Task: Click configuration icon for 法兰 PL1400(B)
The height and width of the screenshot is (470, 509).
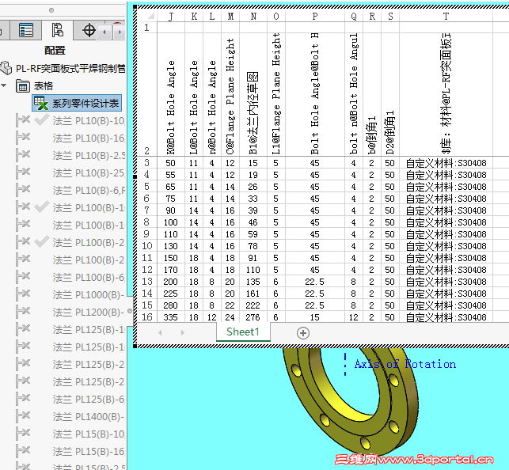Action: point(23,417)
